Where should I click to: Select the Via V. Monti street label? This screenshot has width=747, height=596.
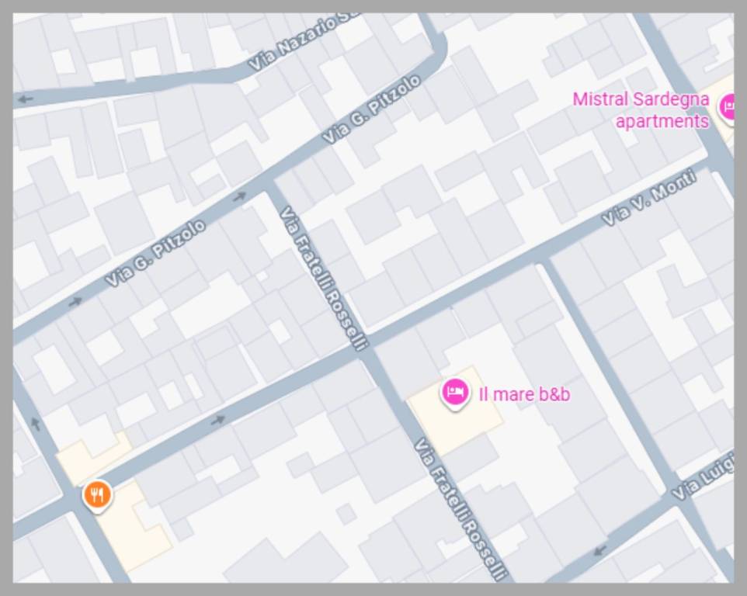pos(649,198)
